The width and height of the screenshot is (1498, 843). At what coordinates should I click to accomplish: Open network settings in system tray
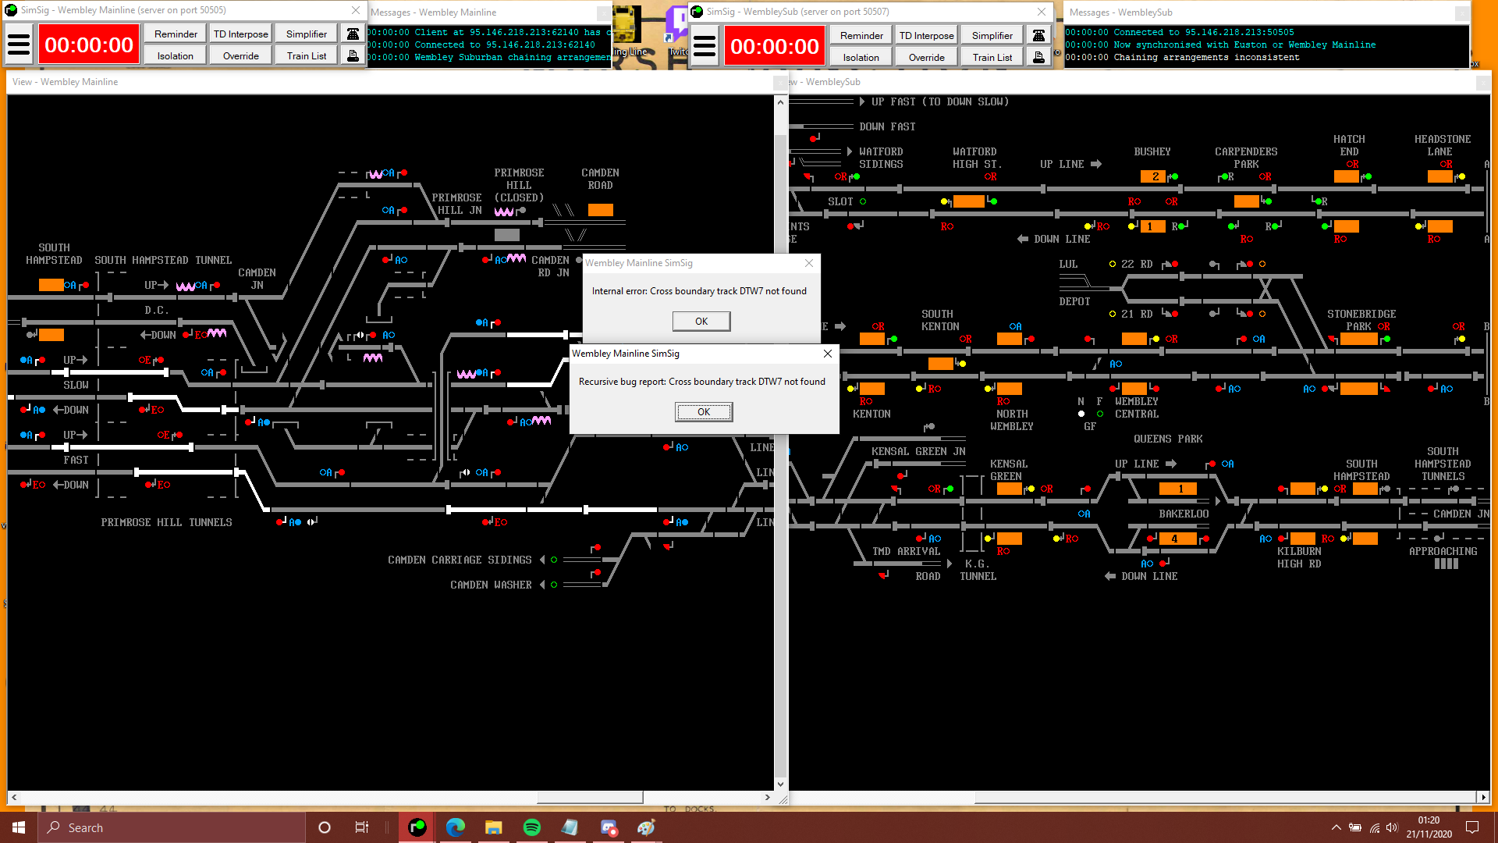(1374, 827)
